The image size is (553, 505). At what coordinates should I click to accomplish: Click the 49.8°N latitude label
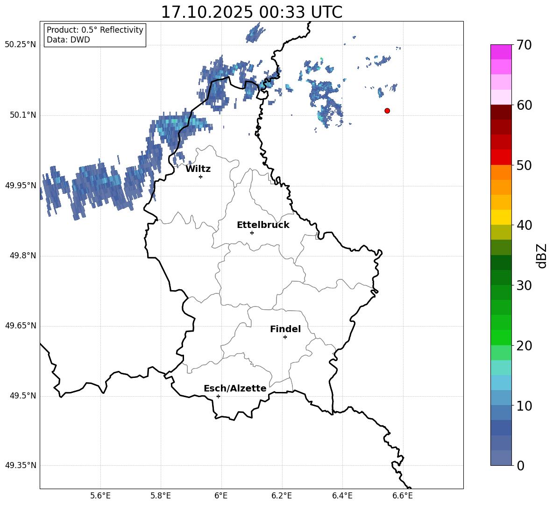[x=23, y=256]
